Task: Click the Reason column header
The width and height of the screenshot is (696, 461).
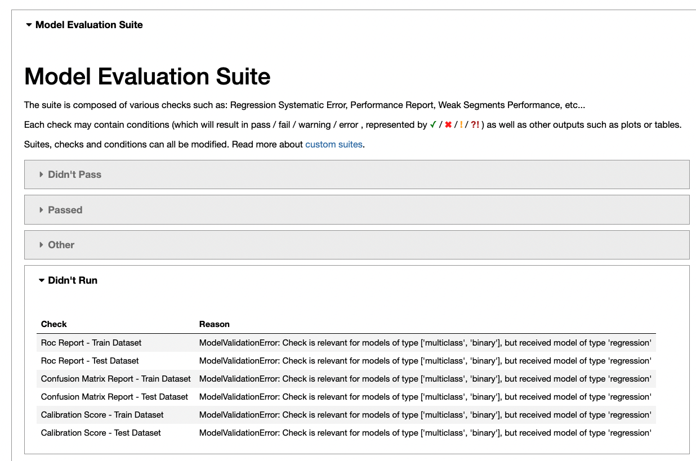Action: coord(215,324)
